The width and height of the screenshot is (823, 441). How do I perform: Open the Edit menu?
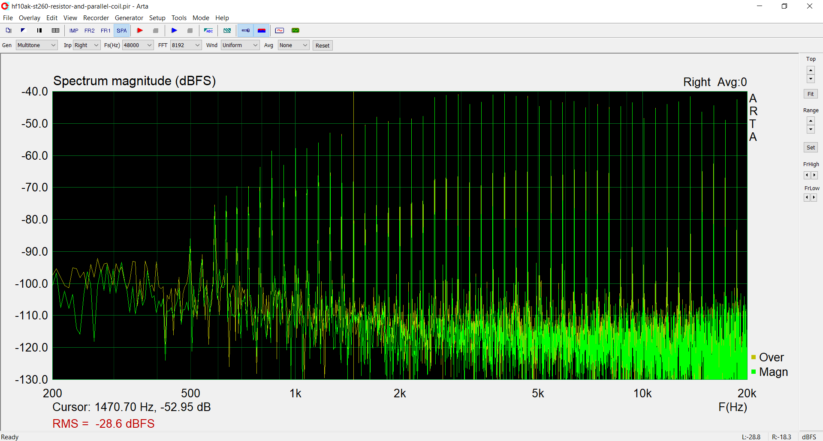click(52, 18)
